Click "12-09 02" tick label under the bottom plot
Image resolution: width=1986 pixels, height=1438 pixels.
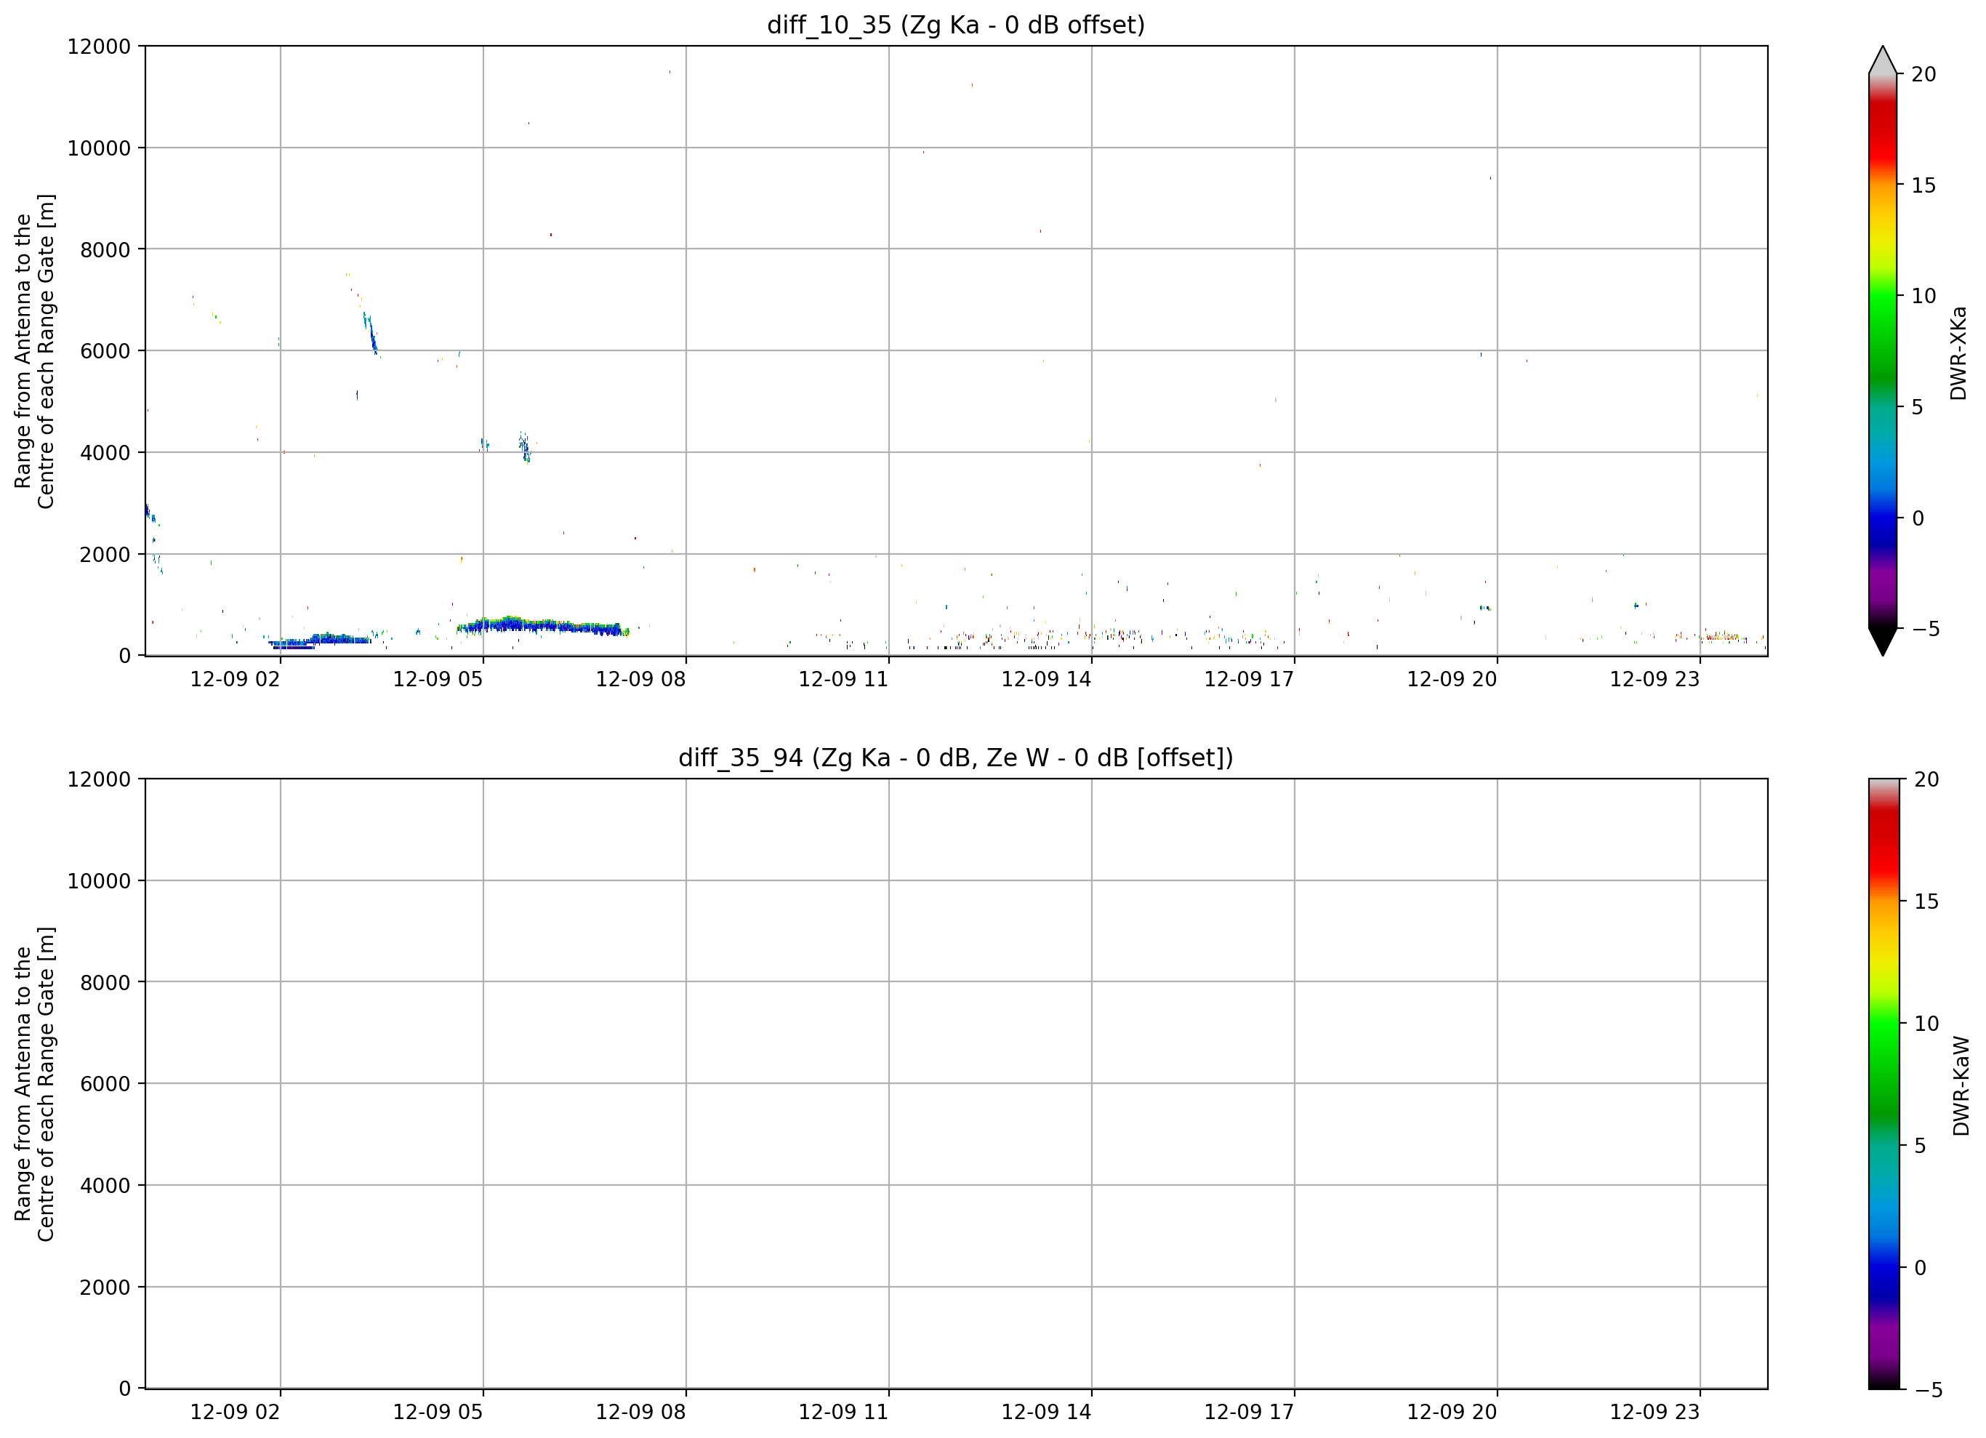(235, 1413)
